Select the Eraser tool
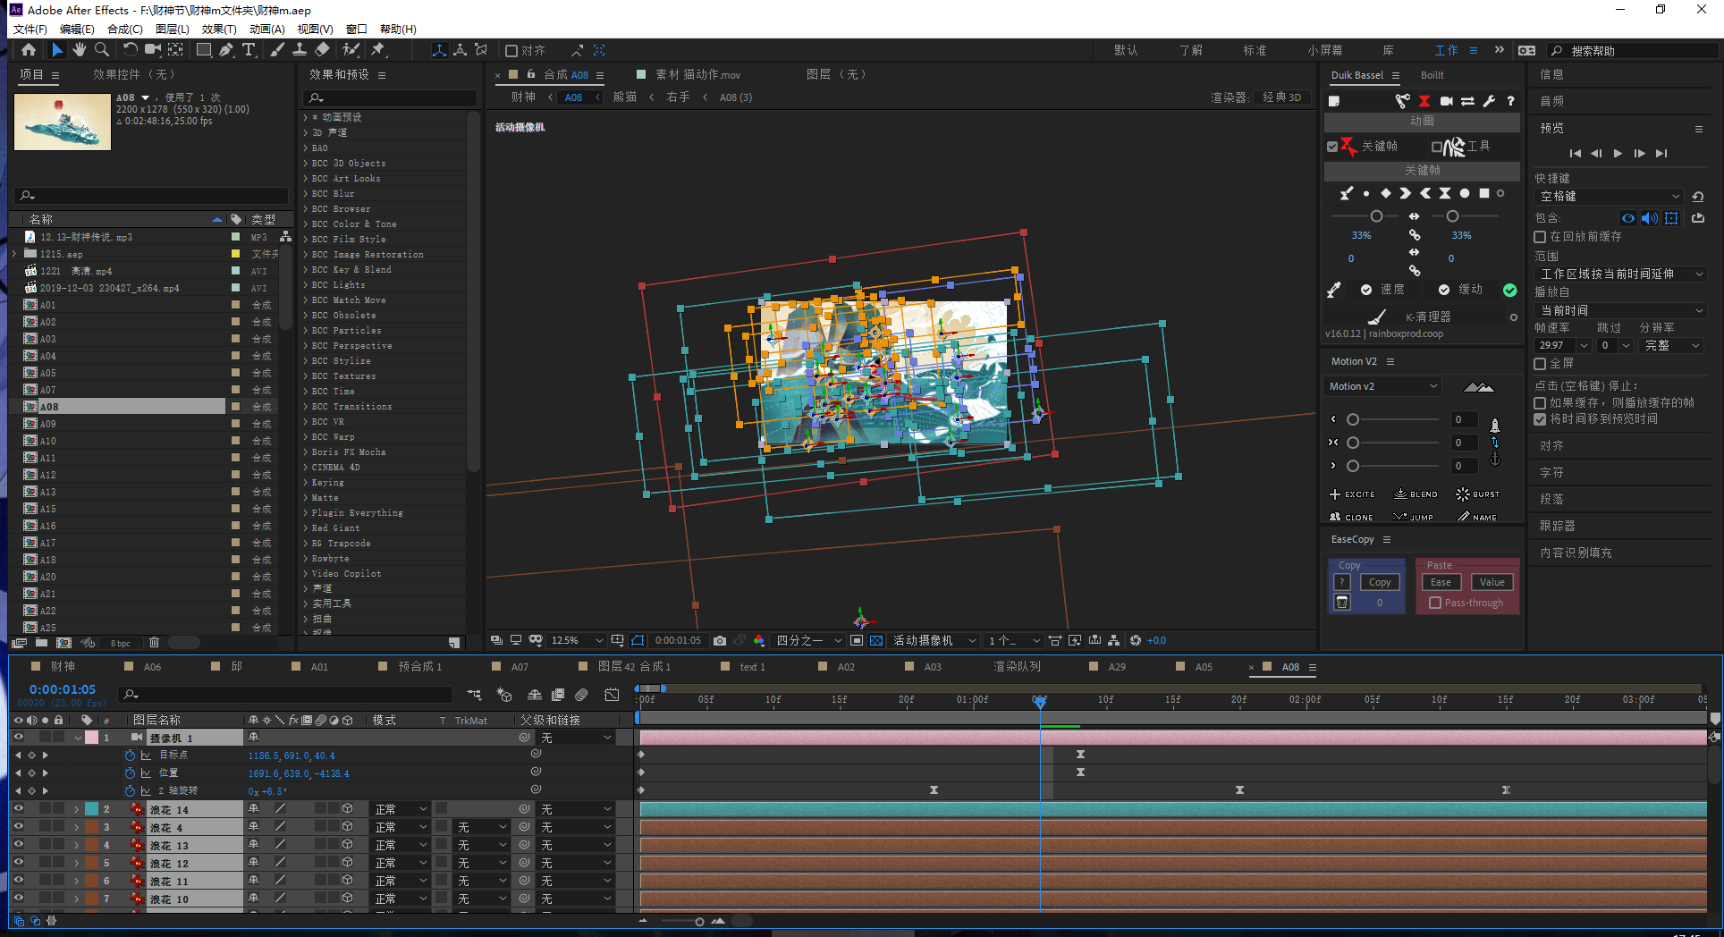 coord(322,50)
